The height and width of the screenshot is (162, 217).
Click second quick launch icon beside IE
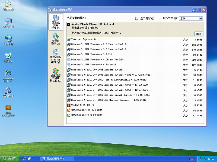(x=30, y=159)
